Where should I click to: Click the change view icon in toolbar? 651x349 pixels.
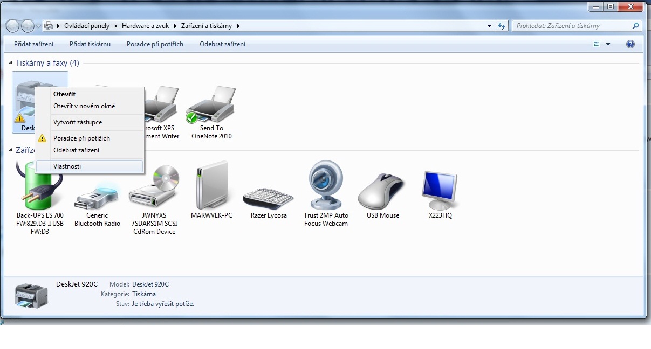coord(597,44)
